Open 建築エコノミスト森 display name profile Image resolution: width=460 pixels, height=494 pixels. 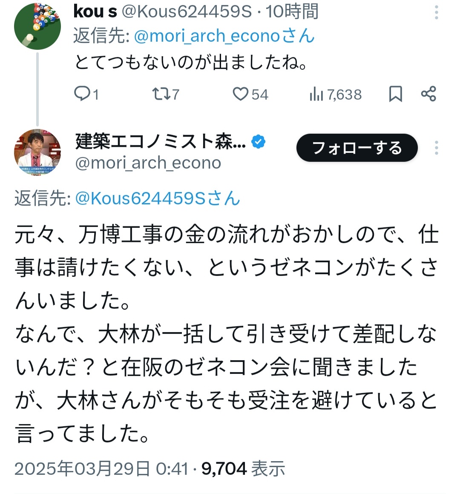(x=160, y=142)
